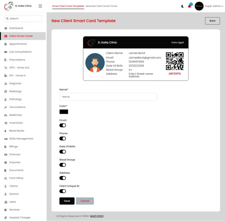Click the template Name input field
The width and height of the screenshot is (225, 221).
click(108, 97)
